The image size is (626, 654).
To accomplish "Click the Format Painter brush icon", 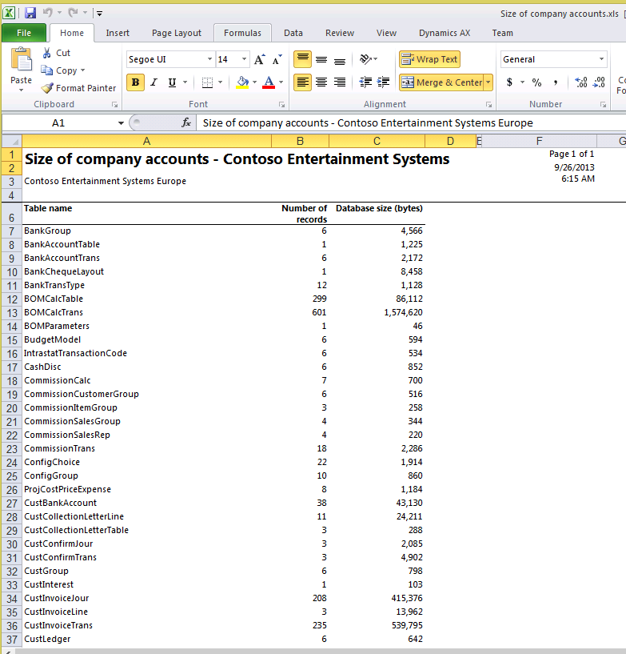I will pos(47,88).
